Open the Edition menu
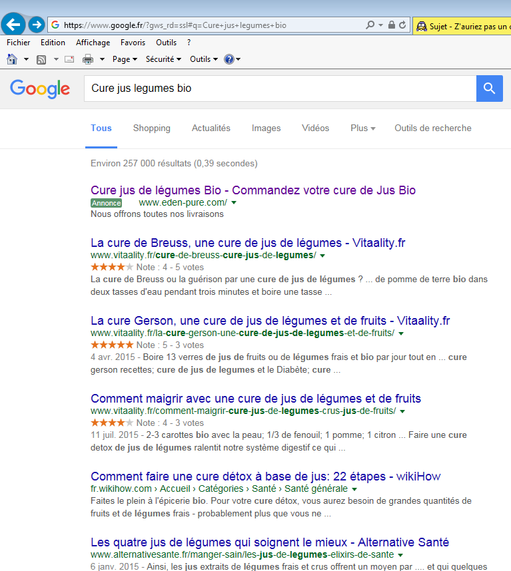Image resolution: width=511 pixels, height=571 pixels. 53,43
